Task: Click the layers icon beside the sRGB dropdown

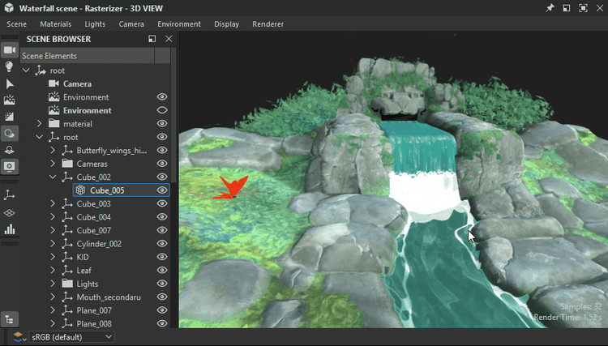Action: 18,337
